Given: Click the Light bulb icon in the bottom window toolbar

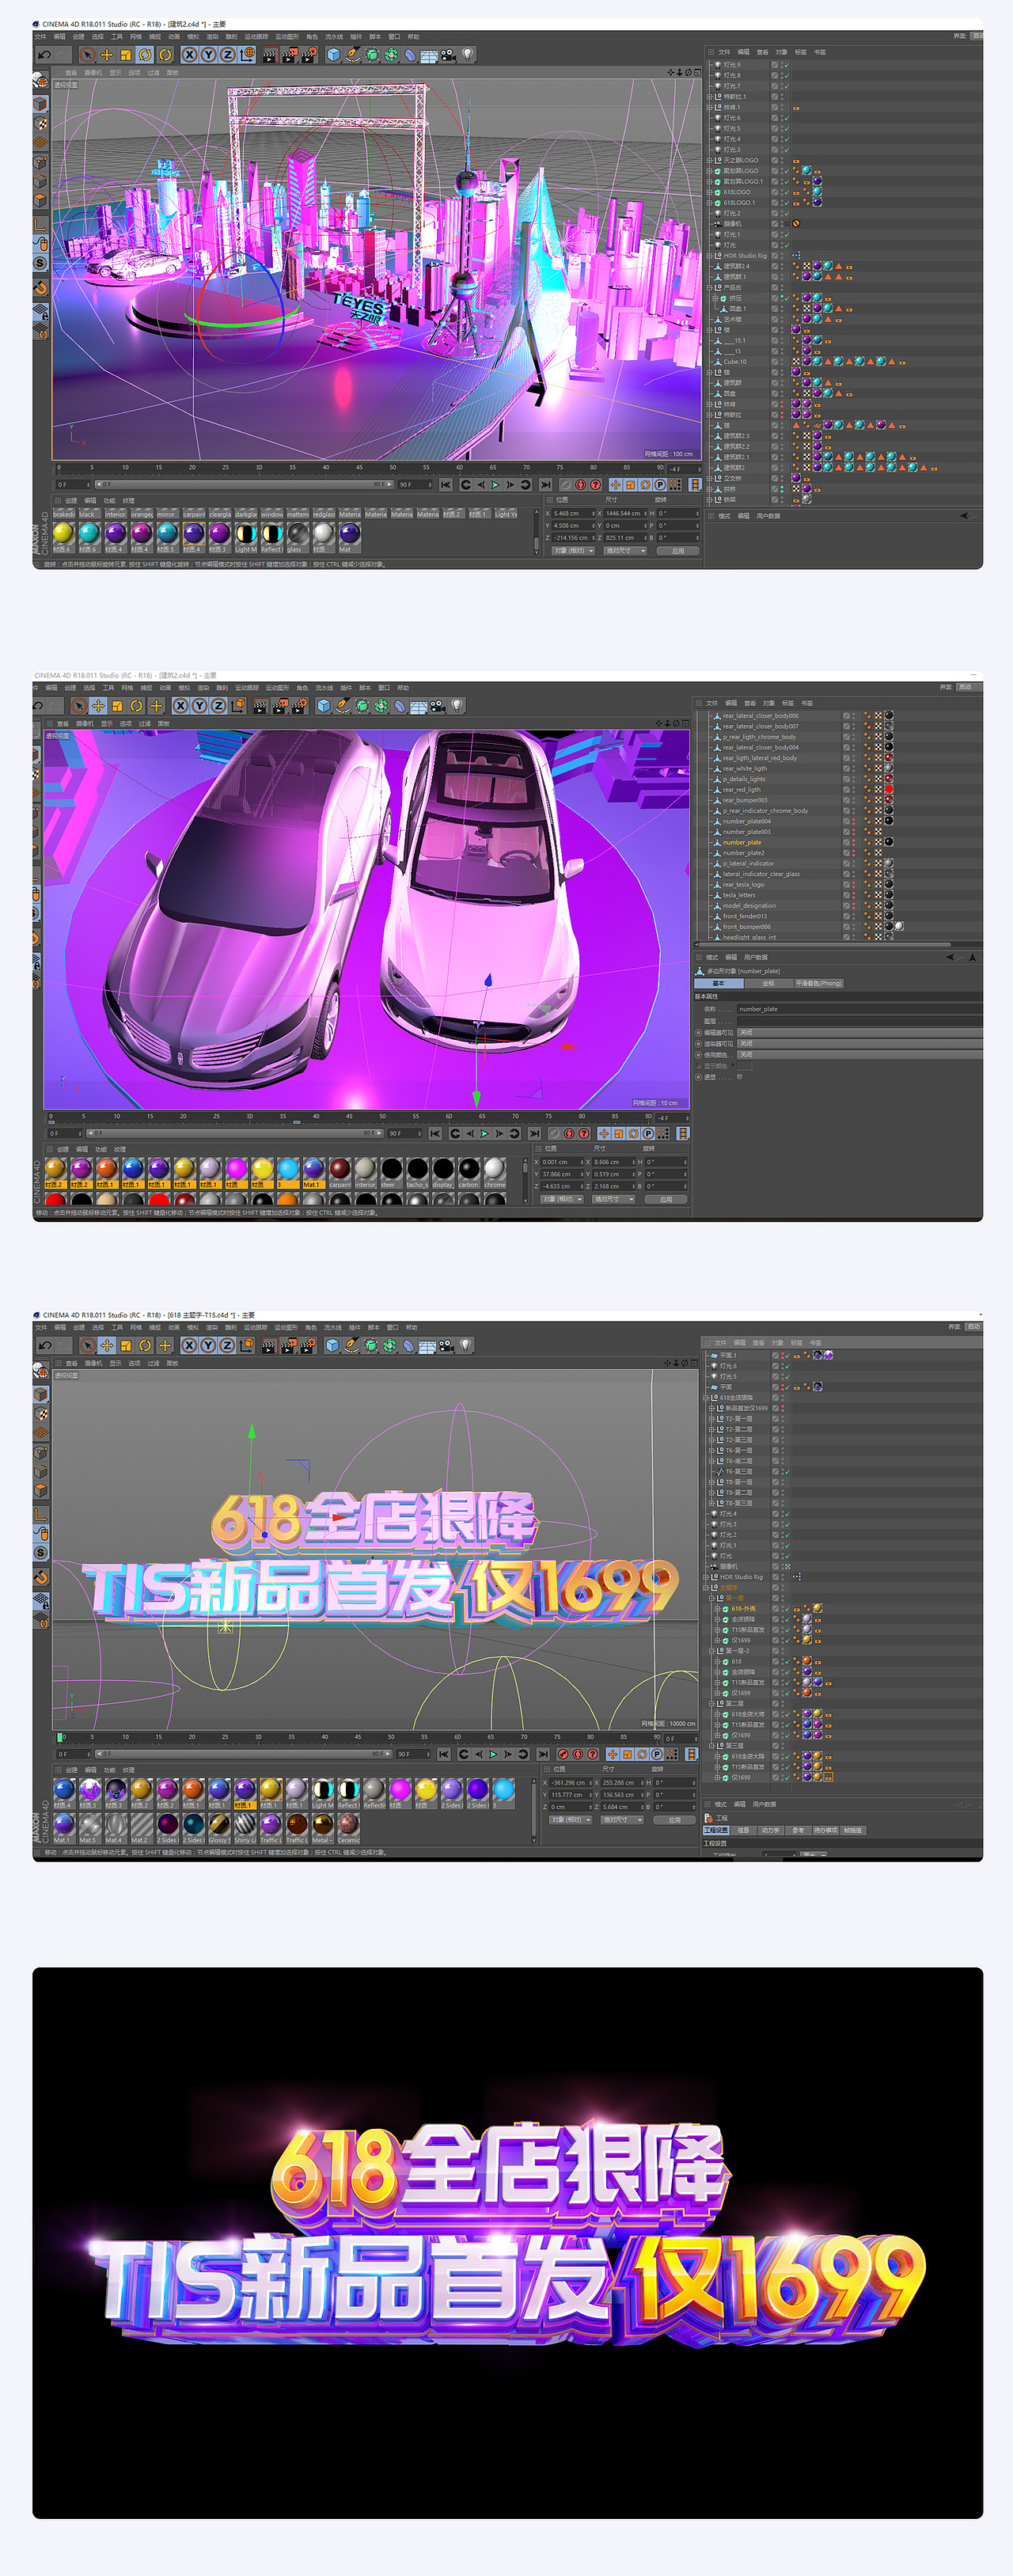Looking at the screenshot, I should point(466,1346).
